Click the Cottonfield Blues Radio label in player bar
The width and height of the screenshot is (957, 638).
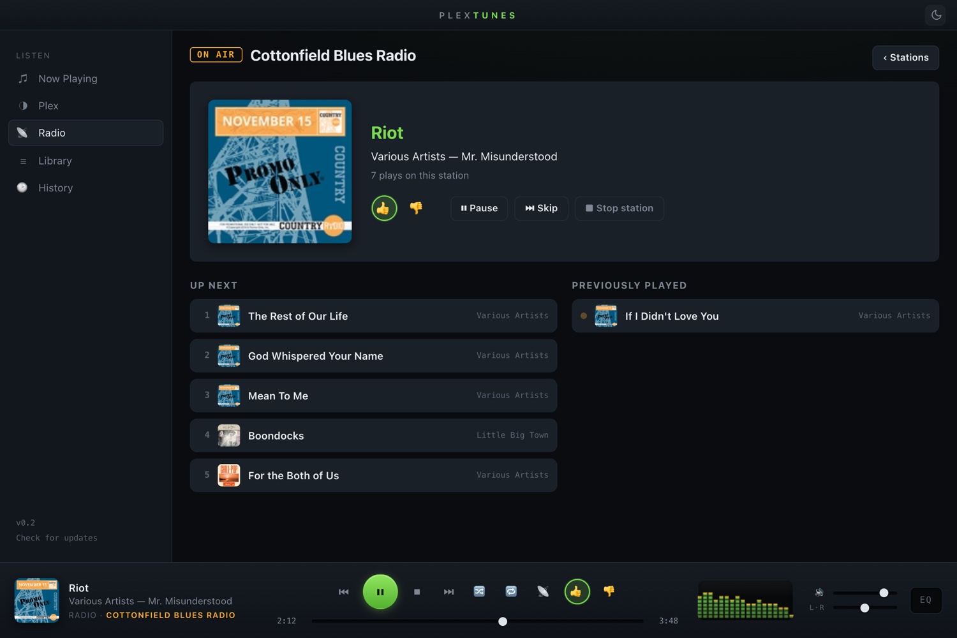pos(170,615)
